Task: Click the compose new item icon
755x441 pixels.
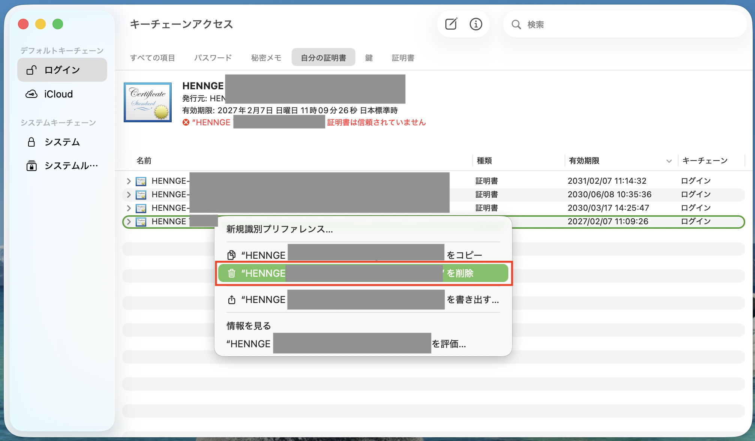Action: click(x=451, y=24)
